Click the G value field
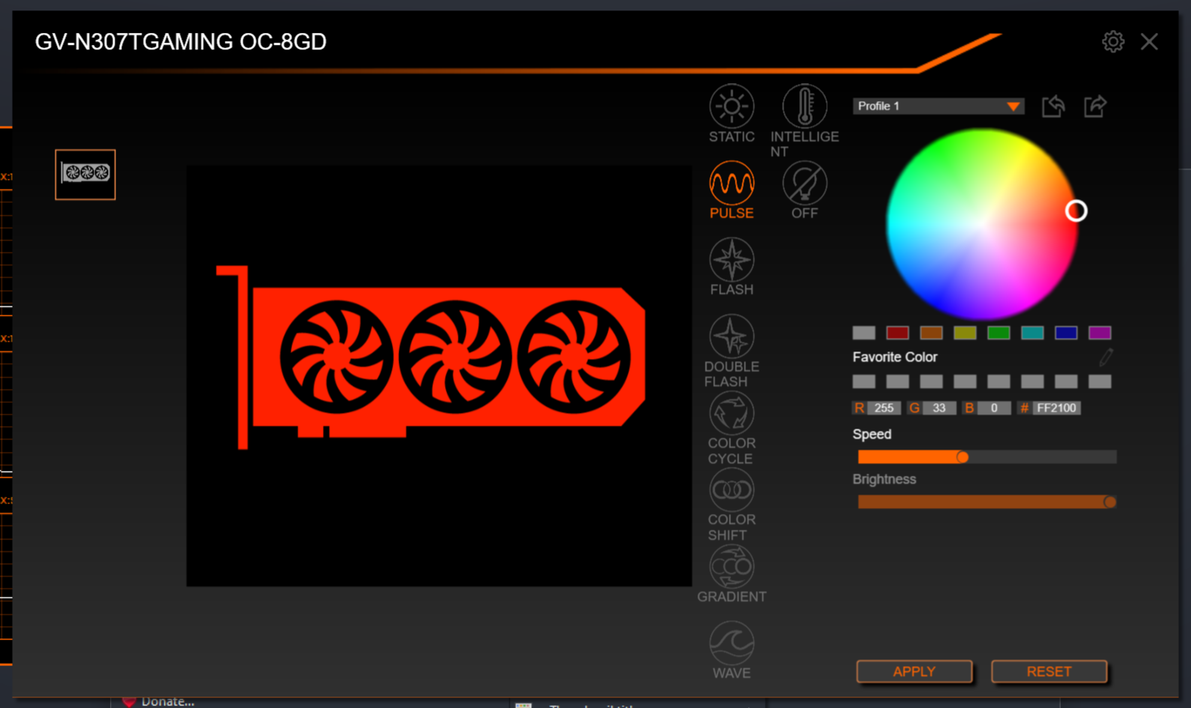This screenshot has height=708, width=1191. click(x=939, y=408)
